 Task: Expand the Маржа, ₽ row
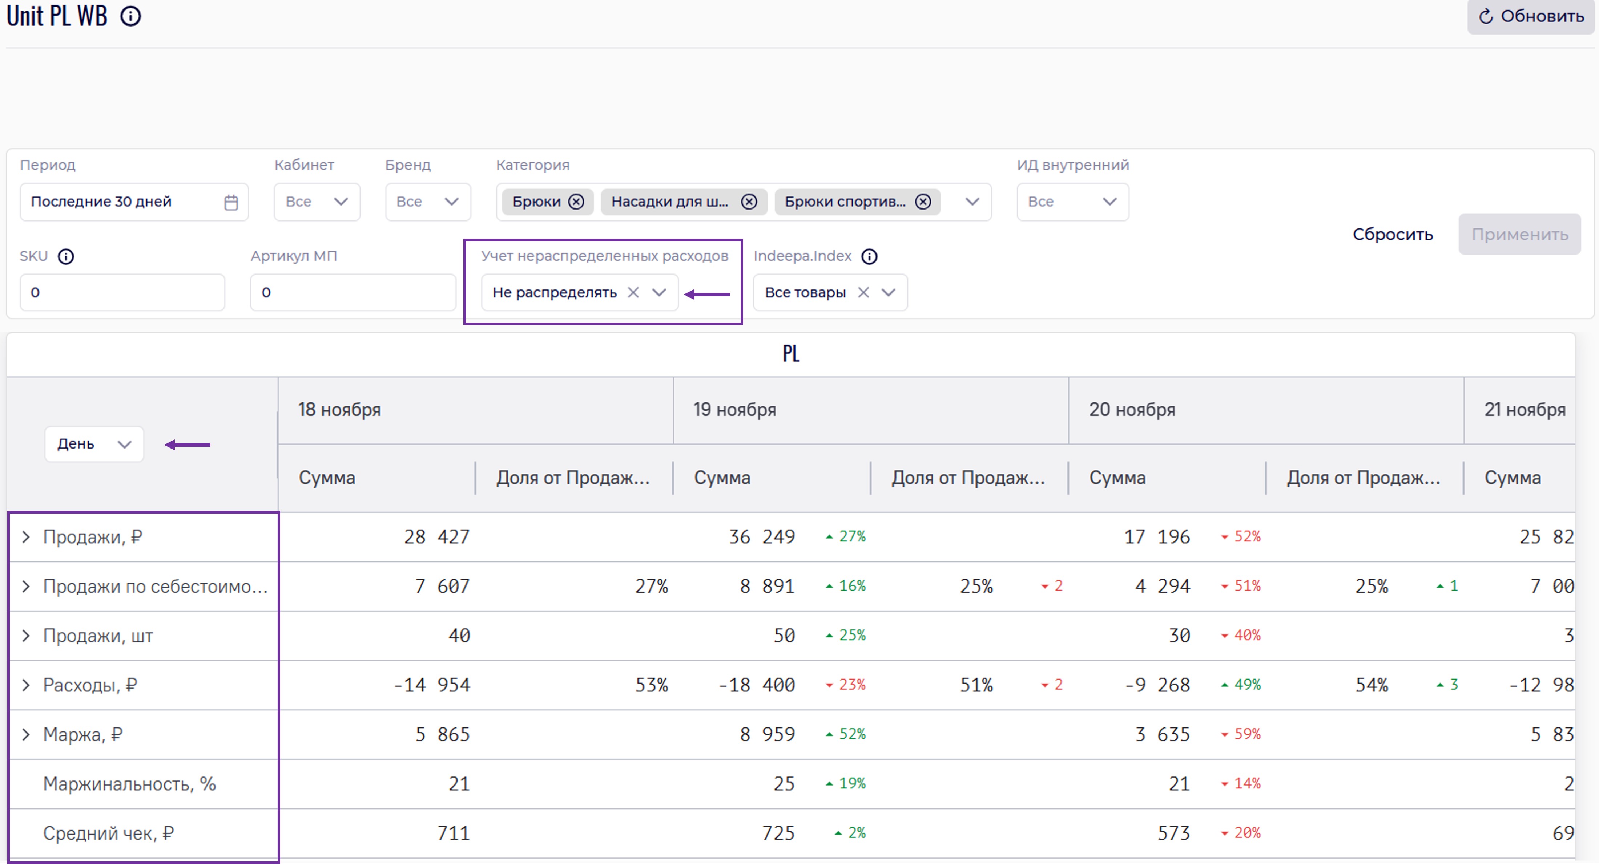(x=26, y=735)
